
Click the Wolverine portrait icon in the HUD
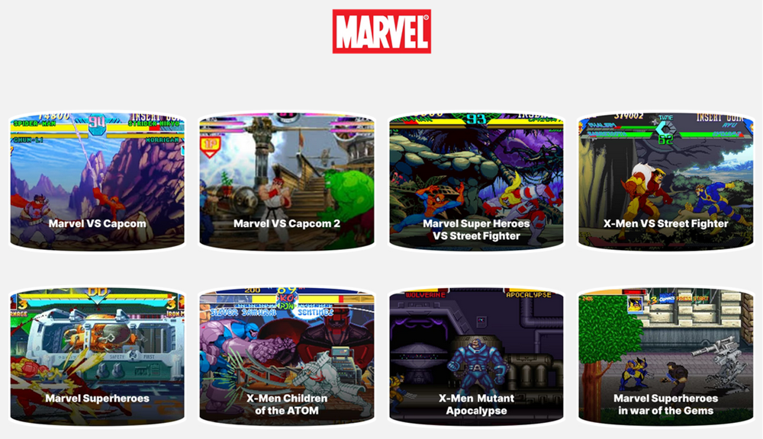tap(635, 305)
